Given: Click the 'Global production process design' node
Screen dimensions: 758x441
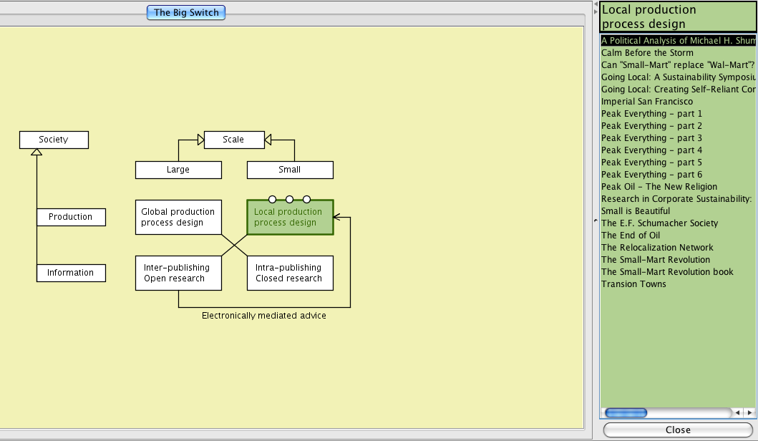Looking at the screenshot, I should 178,217.
